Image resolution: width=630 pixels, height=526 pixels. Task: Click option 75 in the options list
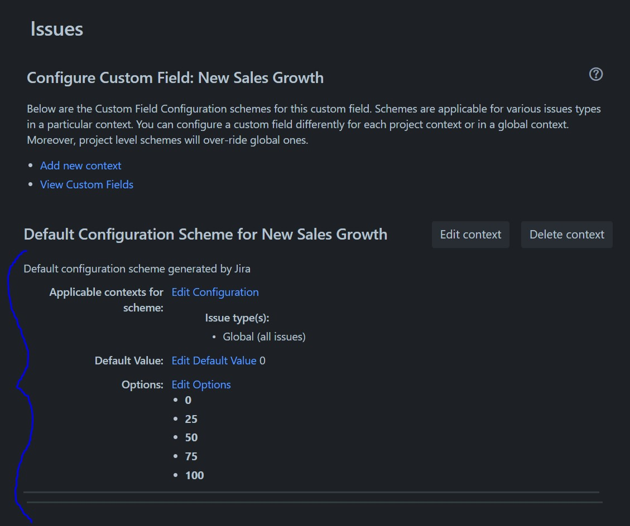(191, 456)
